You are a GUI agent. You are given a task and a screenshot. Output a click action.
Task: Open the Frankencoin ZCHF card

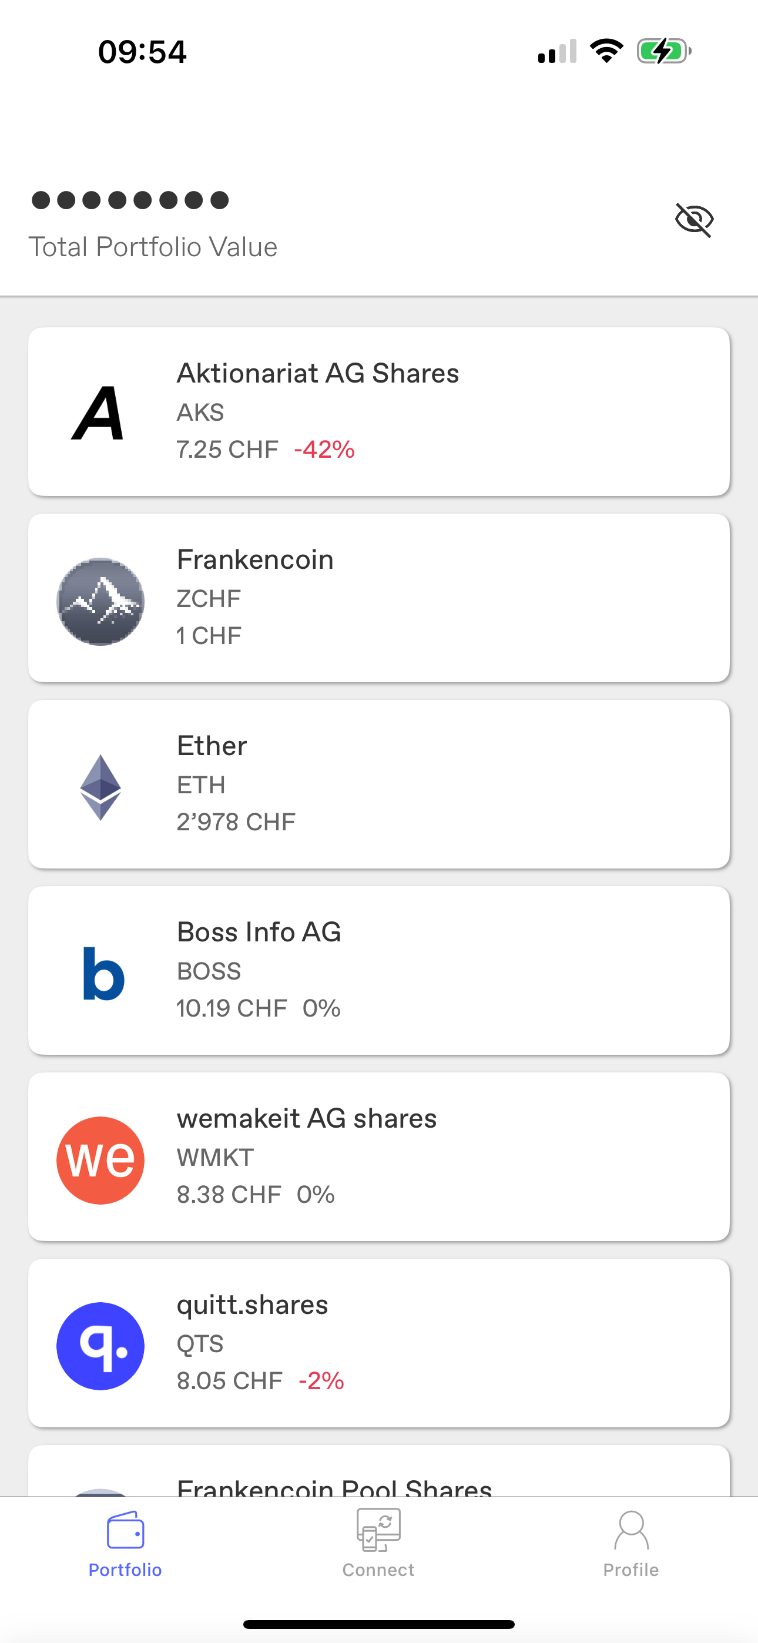click(379, 598)
